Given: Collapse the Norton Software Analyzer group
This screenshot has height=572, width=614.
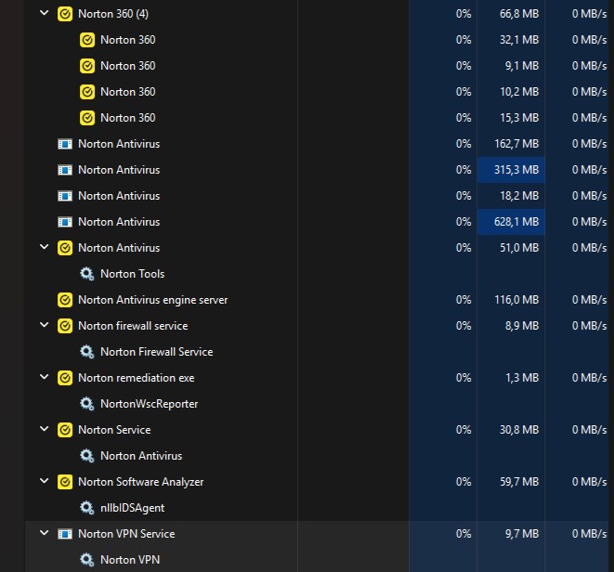Looking at the screenshot, I should tap(45, 481).
